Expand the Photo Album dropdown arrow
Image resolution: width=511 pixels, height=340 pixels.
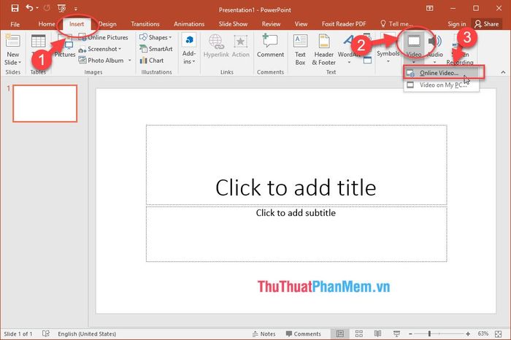[x=130, y=61]
